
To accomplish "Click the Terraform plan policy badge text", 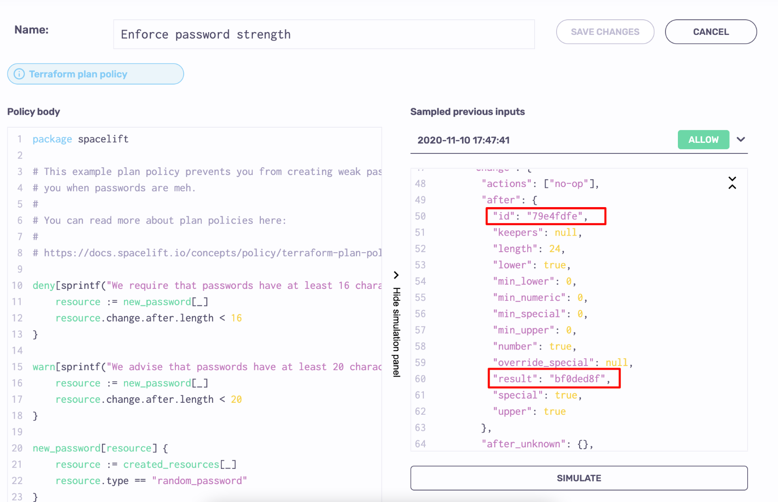I will [78, 74].
